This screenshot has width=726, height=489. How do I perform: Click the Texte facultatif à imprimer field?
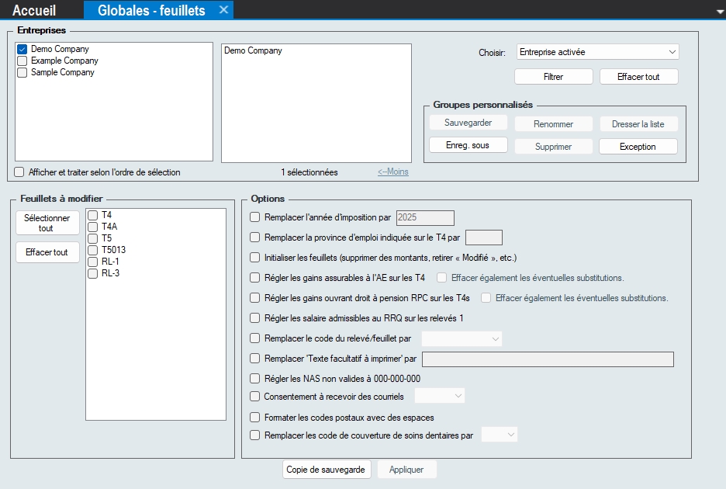pos(547,359)
